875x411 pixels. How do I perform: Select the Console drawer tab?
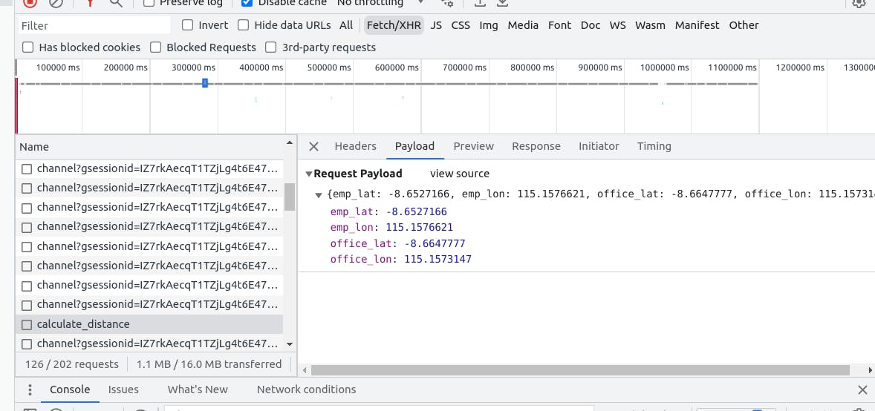click(70, 389)
